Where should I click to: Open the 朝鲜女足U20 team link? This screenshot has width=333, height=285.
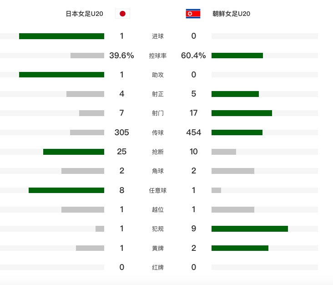coord(231,14)
